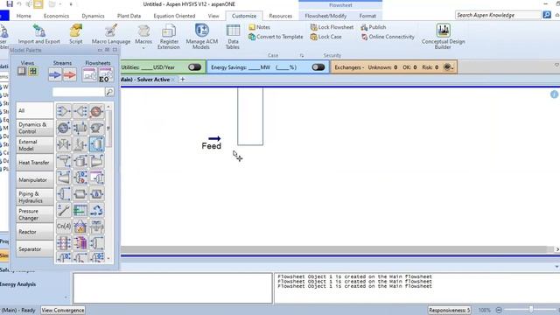Viewport: 560px width, 315px height.
Task: Click the zoom slider handle
Action: (x=531, y=310)
